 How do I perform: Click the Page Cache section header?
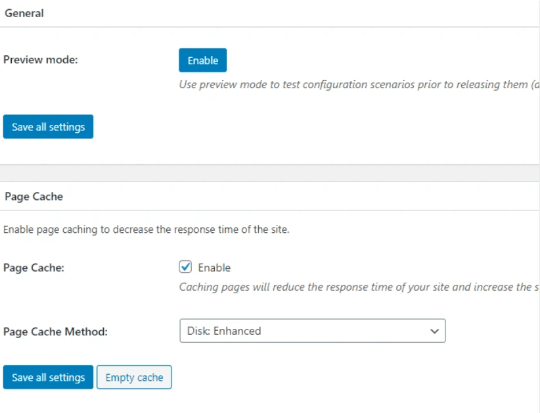[34, 196]
